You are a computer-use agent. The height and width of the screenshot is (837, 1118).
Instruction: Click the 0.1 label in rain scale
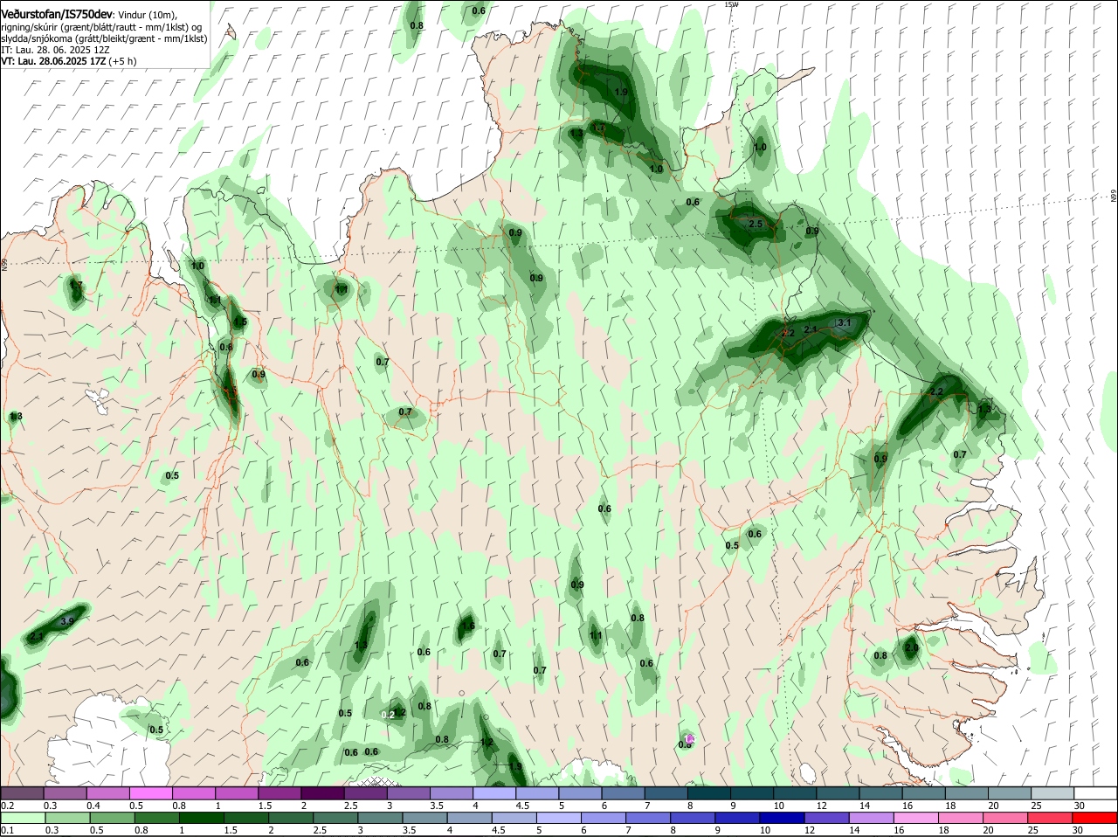[7, 830]
